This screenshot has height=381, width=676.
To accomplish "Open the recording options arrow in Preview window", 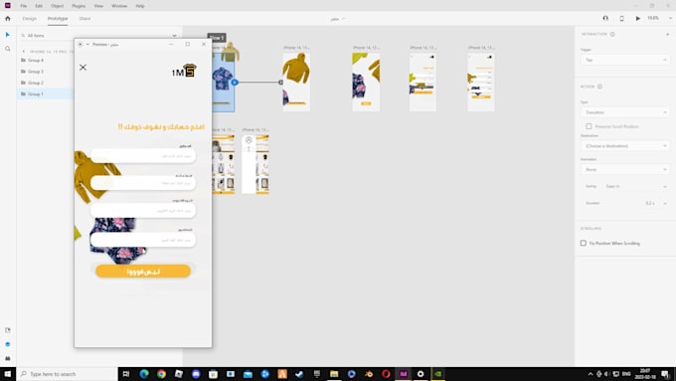I will point(87,44).
